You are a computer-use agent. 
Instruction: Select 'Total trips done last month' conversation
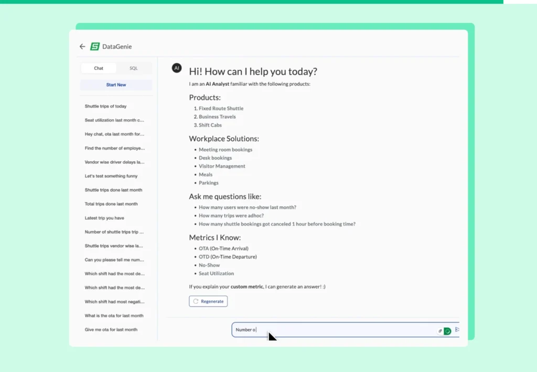click(x=111, y=204)
